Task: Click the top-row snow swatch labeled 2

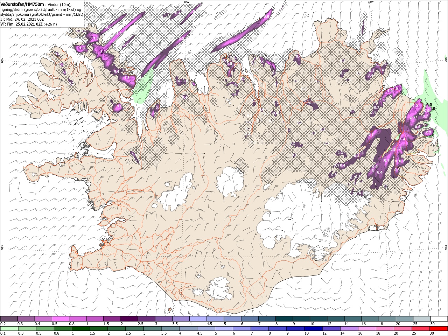Action: point(129,319)
